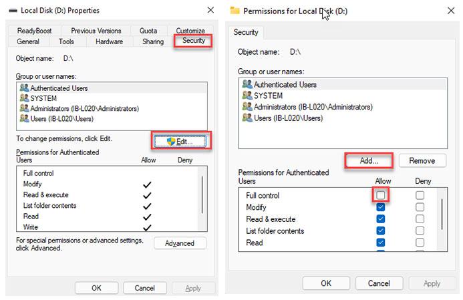
Task: Check the Deny box for Read & execute
Action: [420, 219]
